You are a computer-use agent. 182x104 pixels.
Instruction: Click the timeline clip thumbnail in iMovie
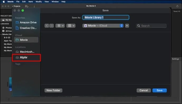(10, 84)
